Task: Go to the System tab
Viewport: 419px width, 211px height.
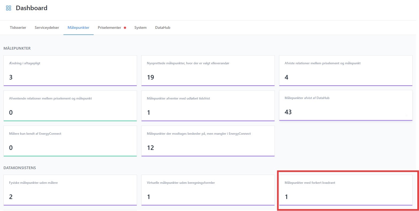Action: pyautogui.click(x=140, y=28)
